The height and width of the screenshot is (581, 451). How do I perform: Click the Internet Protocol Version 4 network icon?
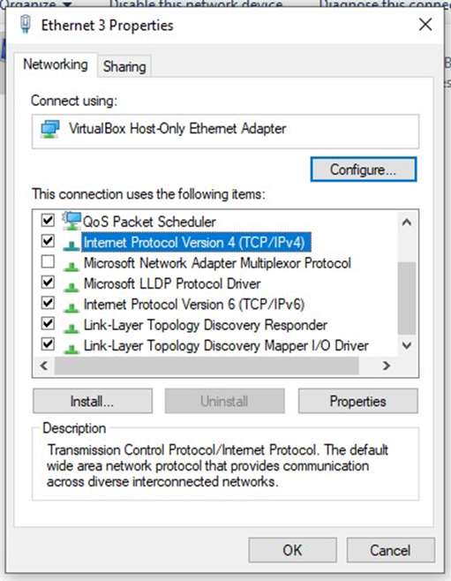71,245
